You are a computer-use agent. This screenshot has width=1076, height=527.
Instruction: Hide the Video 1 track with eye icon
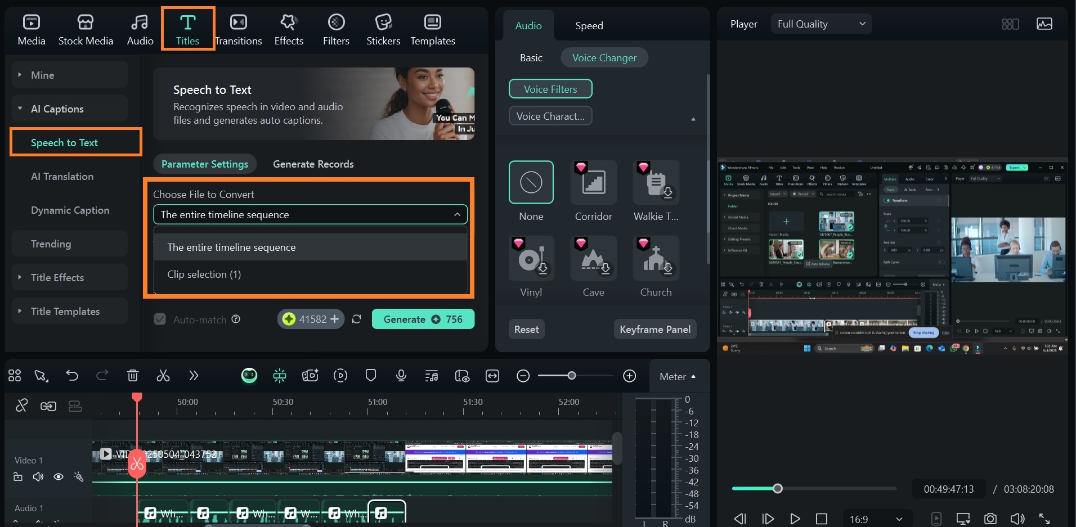[x=58, y=477]
